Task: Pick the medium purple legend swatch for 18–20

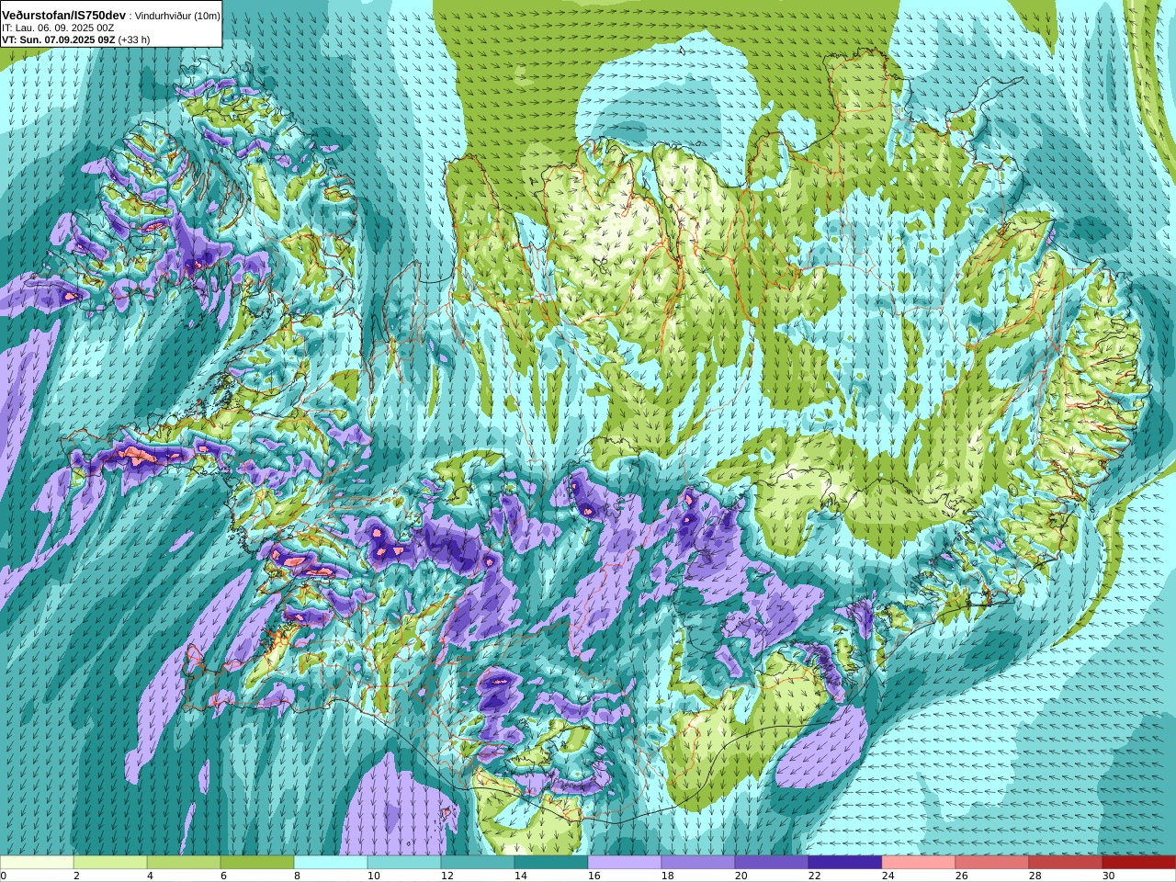Action: pyautogui.click(x=698, y=863)
